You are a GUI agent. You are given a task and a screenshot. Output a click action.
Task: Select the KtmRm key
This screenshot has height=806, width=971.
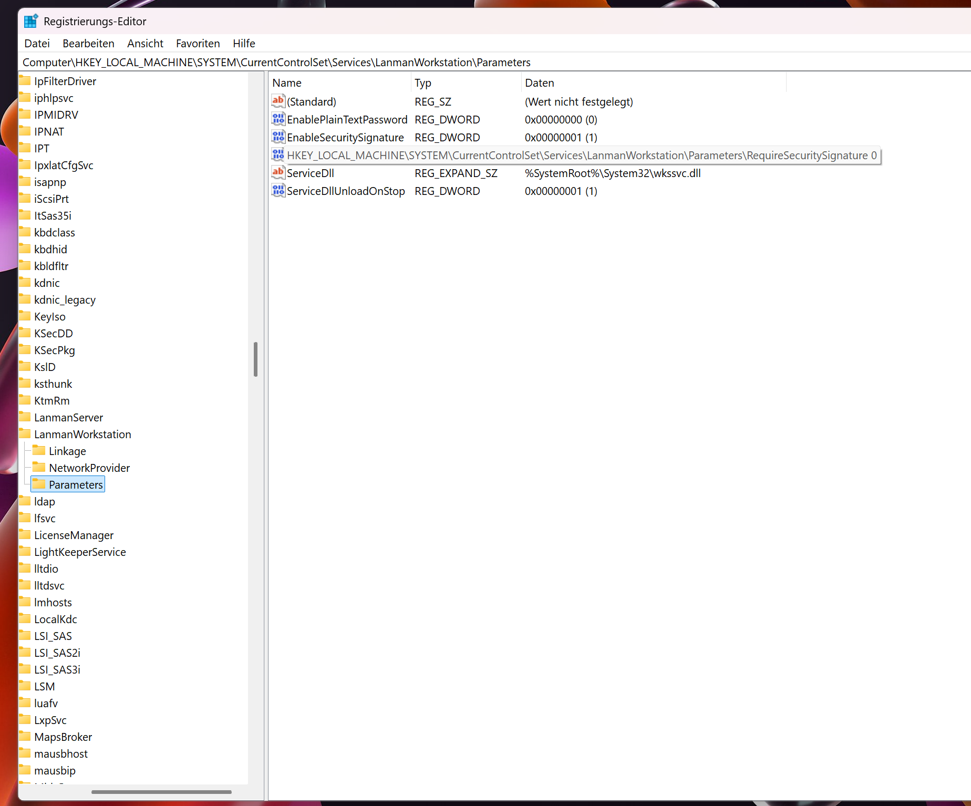[51, 400]
